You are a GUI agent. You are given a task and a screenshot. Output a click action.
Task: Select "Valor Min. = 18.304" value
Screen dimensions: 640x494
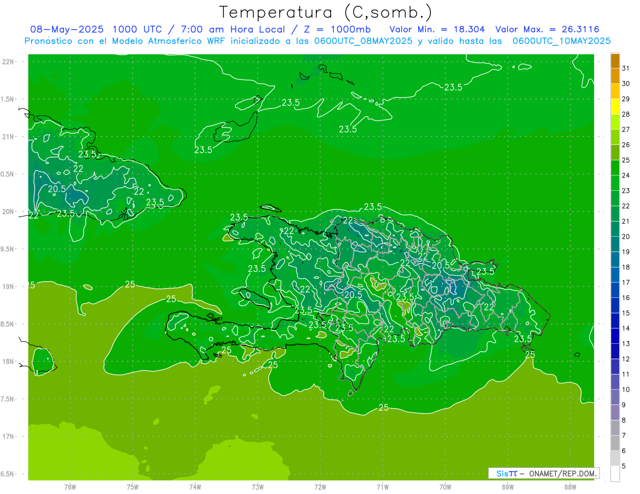pos(437,29)
